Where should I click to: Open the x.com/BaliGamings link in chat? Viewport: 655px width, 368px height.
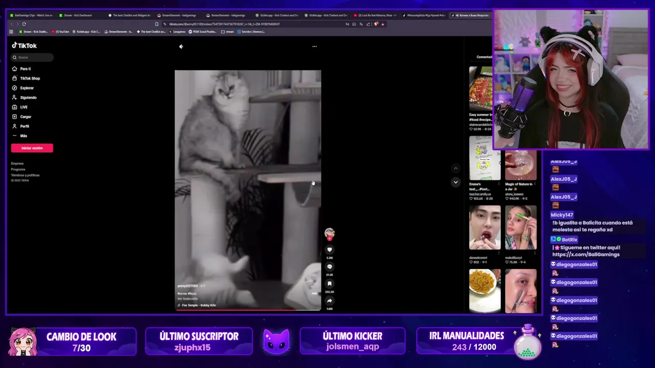coord(586,255)
